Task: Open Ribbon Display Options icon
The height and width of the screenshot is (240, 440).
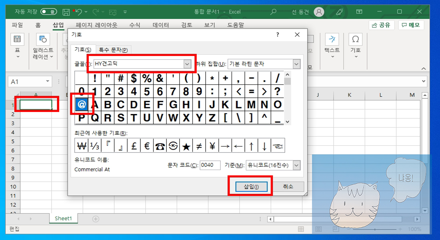Action: pyautogui.click(x=359, y=12)
